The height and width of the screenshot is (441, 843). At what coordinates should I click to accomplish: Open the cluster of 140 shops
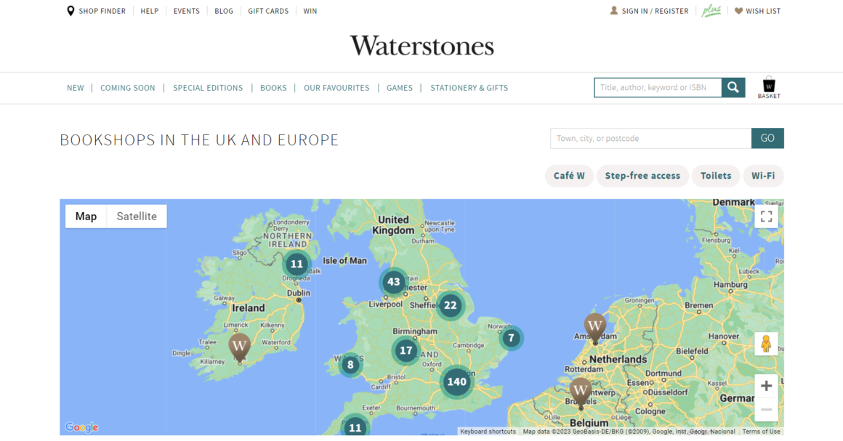point(456,381)
